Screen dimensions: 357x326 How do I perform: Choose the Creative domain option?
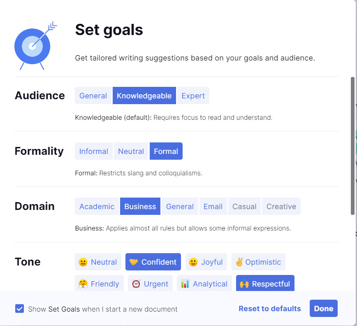tap(281, 206)
